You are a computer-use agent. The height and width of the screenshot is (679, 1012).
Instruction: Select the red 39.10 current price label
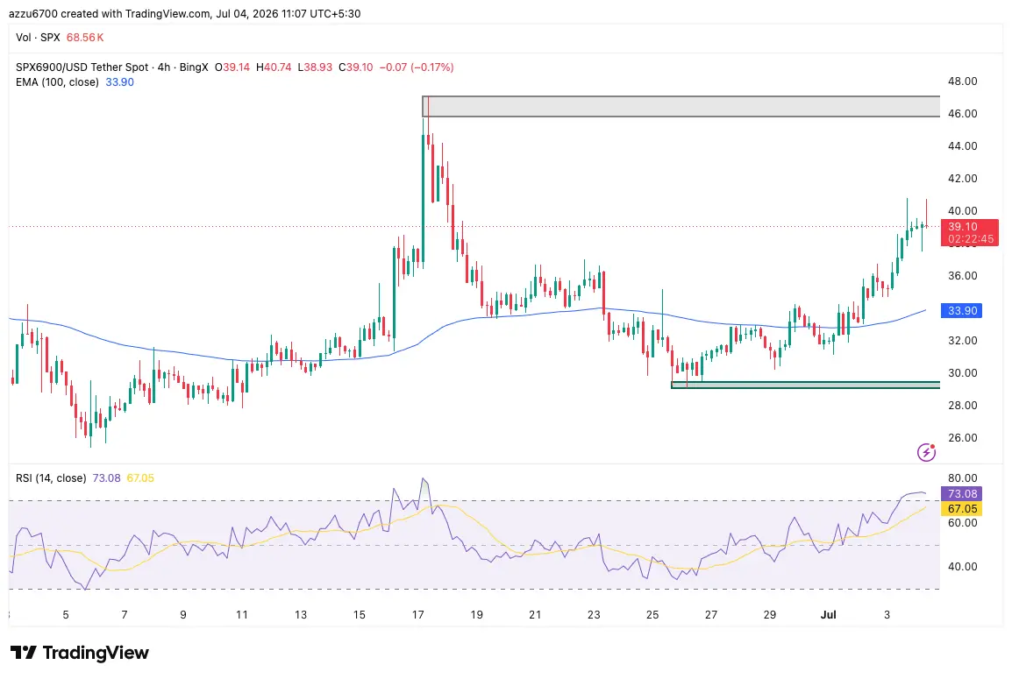(x=969, y=232)
